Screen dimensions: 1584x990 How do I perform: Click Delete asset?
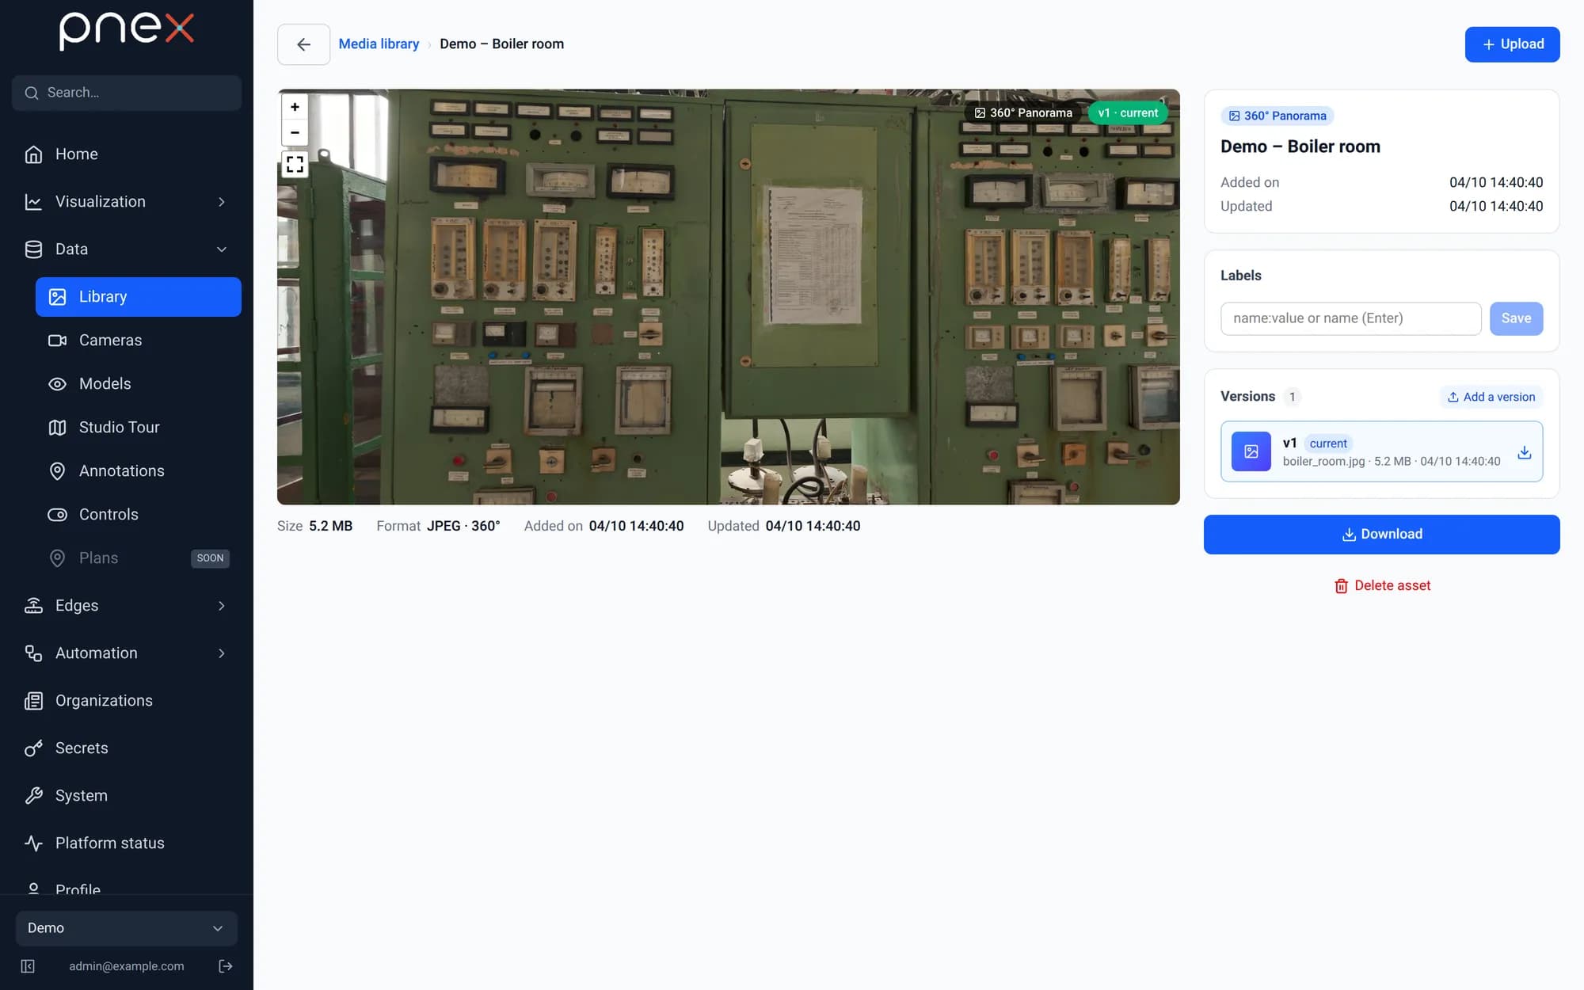coord(1382,586)
